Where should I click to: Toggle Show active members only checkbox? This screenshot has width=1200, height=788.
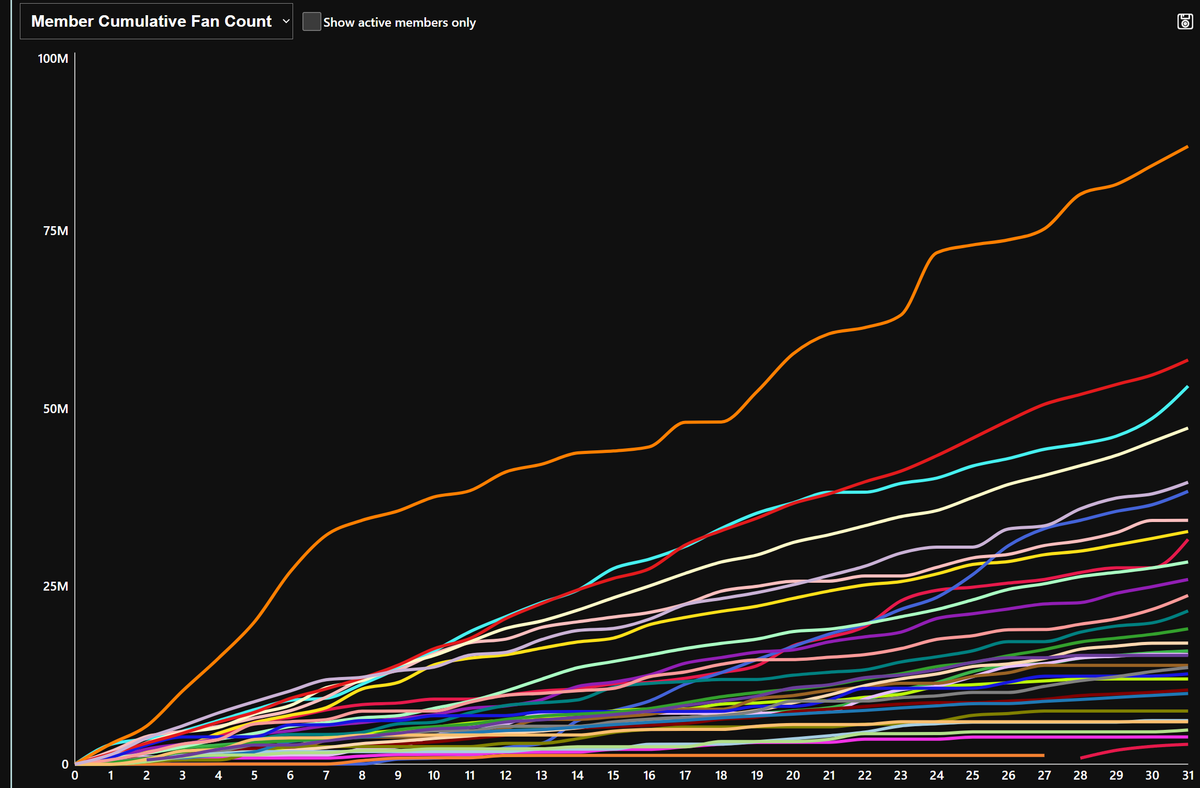[x=311, y=21]
